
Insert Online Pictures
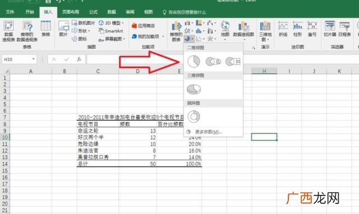[84, 22]
